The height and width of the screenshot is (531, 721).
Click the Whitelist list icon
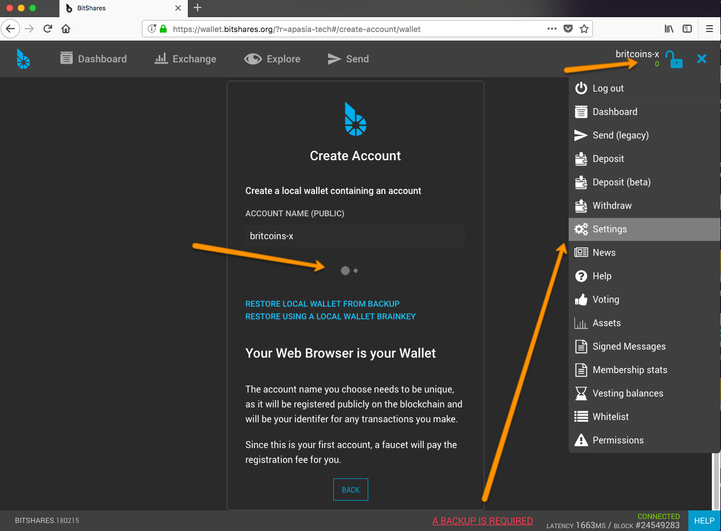coord(581,417)
